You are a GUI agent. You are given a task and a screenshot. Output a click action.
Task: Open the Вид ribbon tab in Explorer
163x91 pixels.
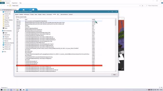20,3
